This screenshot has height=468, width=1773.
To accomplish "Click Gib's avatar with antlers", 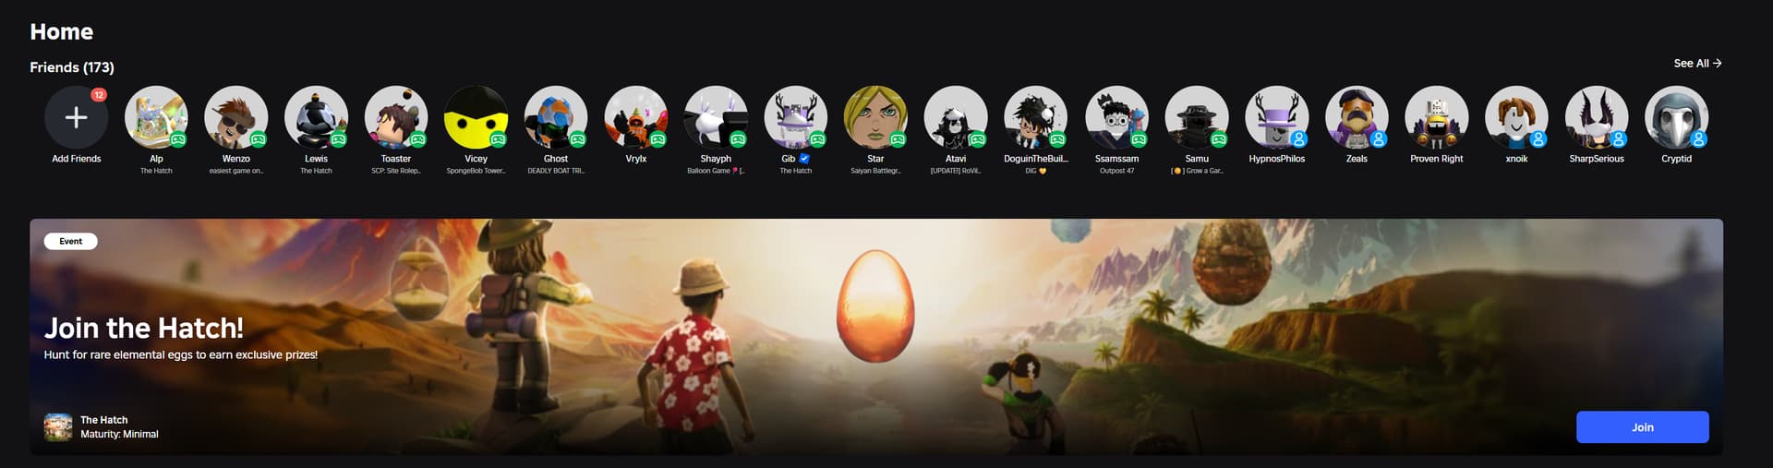I will [x=796, y=117].
